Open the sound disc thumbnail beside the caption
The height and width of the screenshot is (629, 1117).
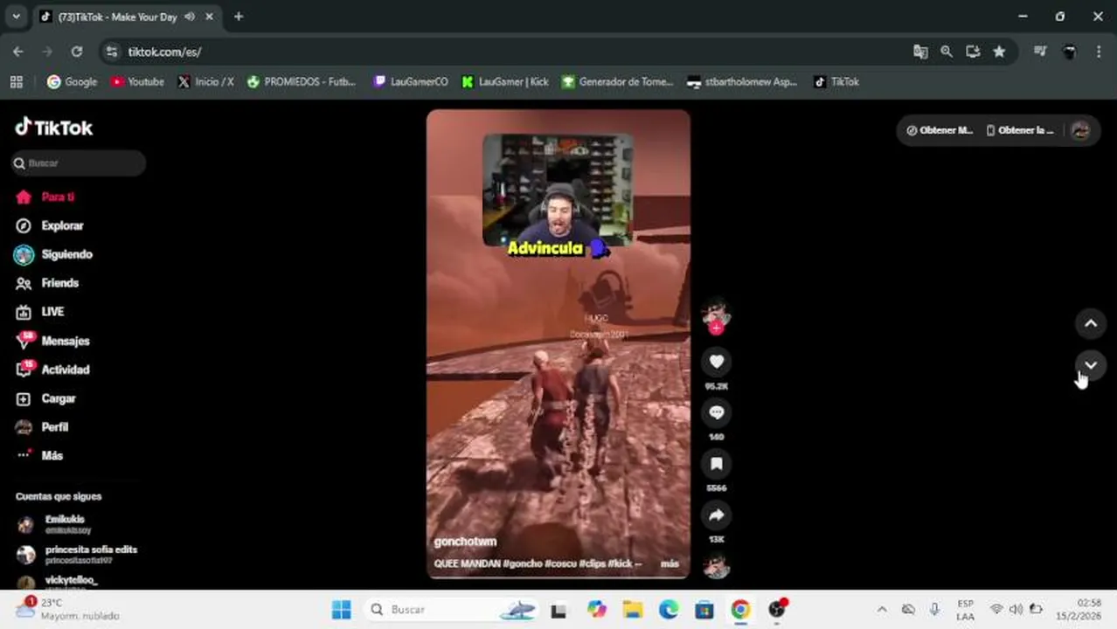tap(717, 566)
